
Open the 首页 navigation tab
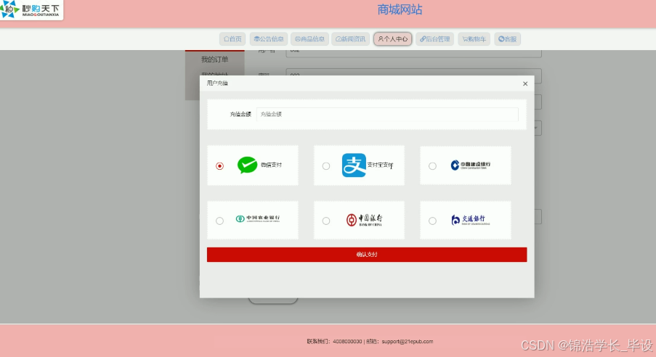[x=232, y=39]
